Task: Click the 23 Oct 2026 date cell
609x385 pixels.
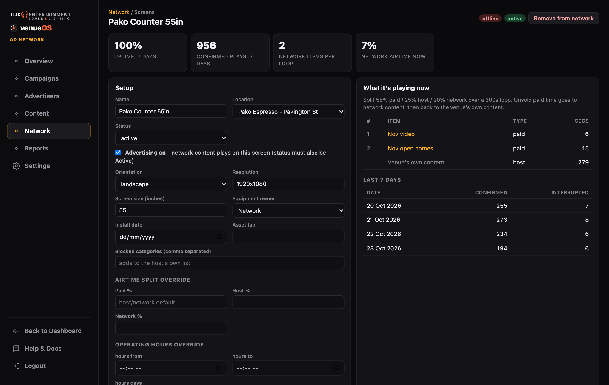Action: coord(384,248)
